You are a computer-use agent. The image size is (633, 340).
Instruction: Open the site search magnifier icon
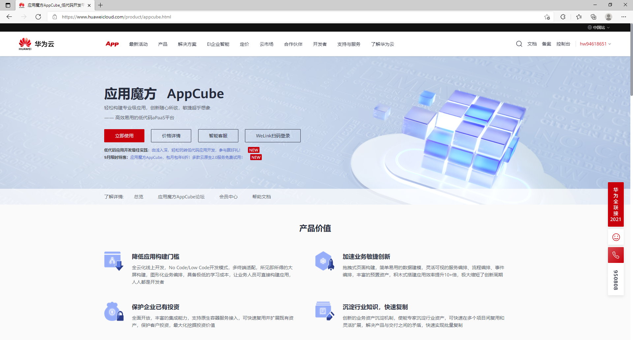(x=519, y=44)
